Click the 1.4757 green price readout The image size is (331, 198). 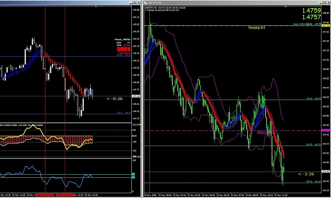coord(311,17)
